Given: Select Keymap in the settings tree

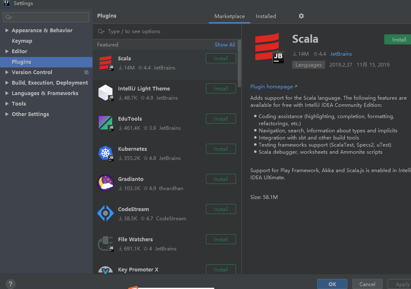Looking at the screenshot, I should coord(22,41).
